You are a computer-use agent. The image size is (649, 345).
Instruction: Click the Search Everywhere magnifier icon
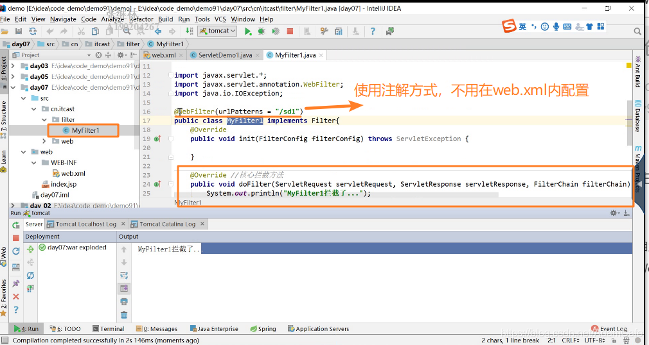(638, 31)
